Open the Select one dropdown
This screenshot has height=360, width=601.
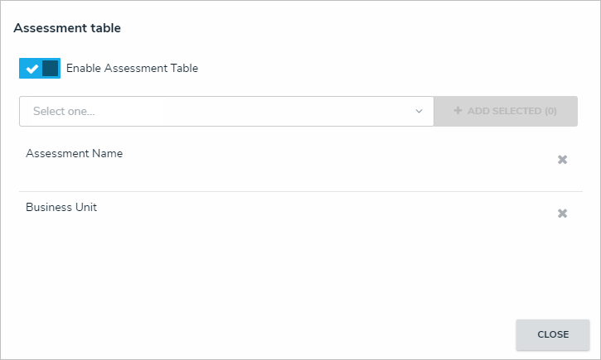pyautogui.click(x=226, y=111)
